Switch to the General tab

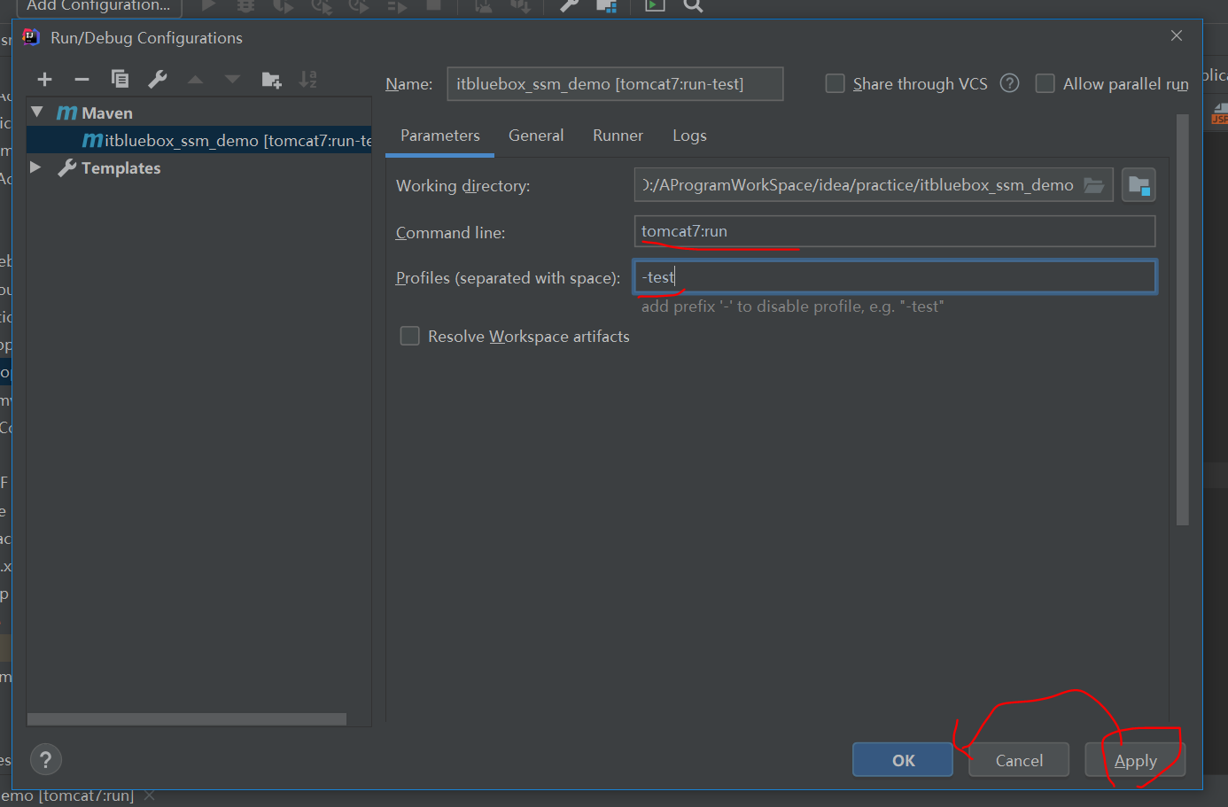pos(536,136)
